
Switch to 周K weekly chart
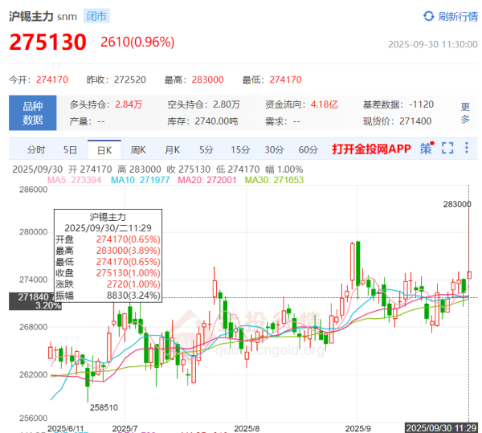pos(138,149)
